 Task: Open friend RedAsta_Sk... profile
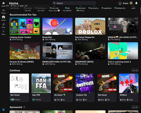point(120,8)
